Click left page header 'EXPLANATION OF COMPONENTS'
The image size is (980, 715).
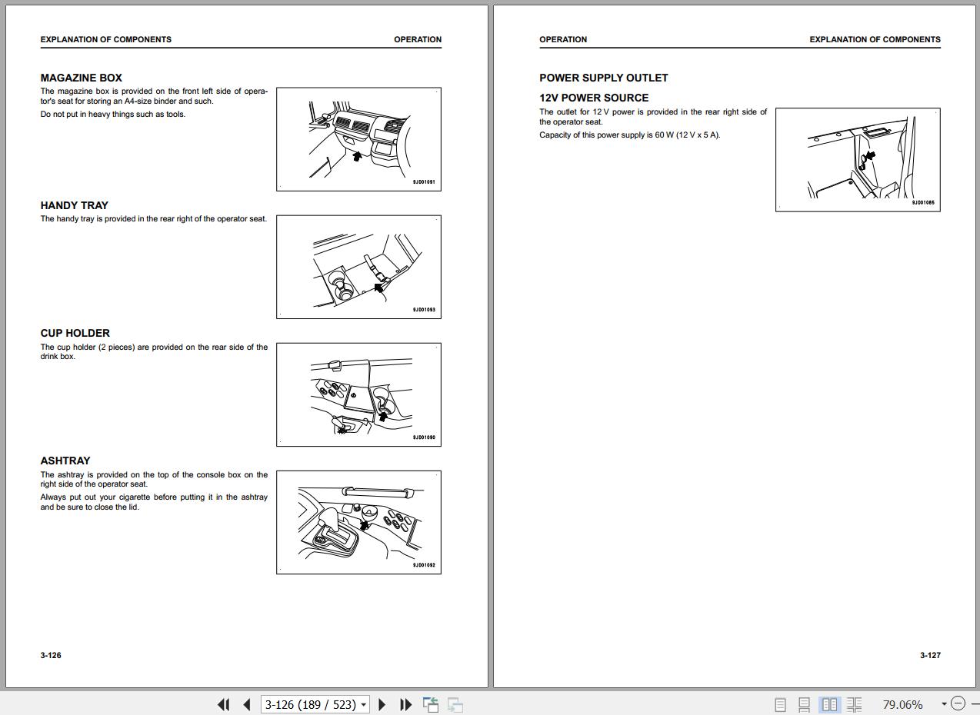point(106,39)
